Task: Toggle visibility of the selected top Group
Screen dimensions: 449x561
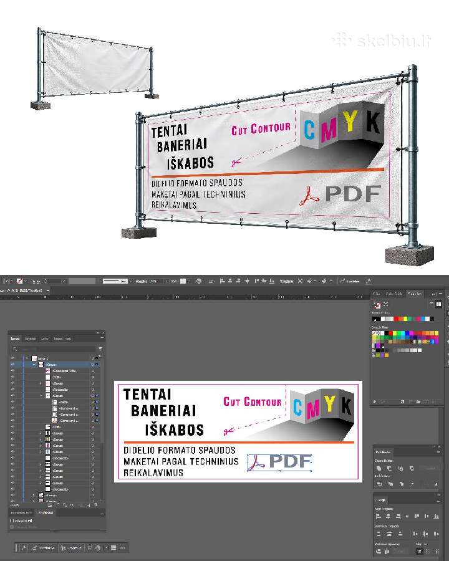Action: [13, 364]
